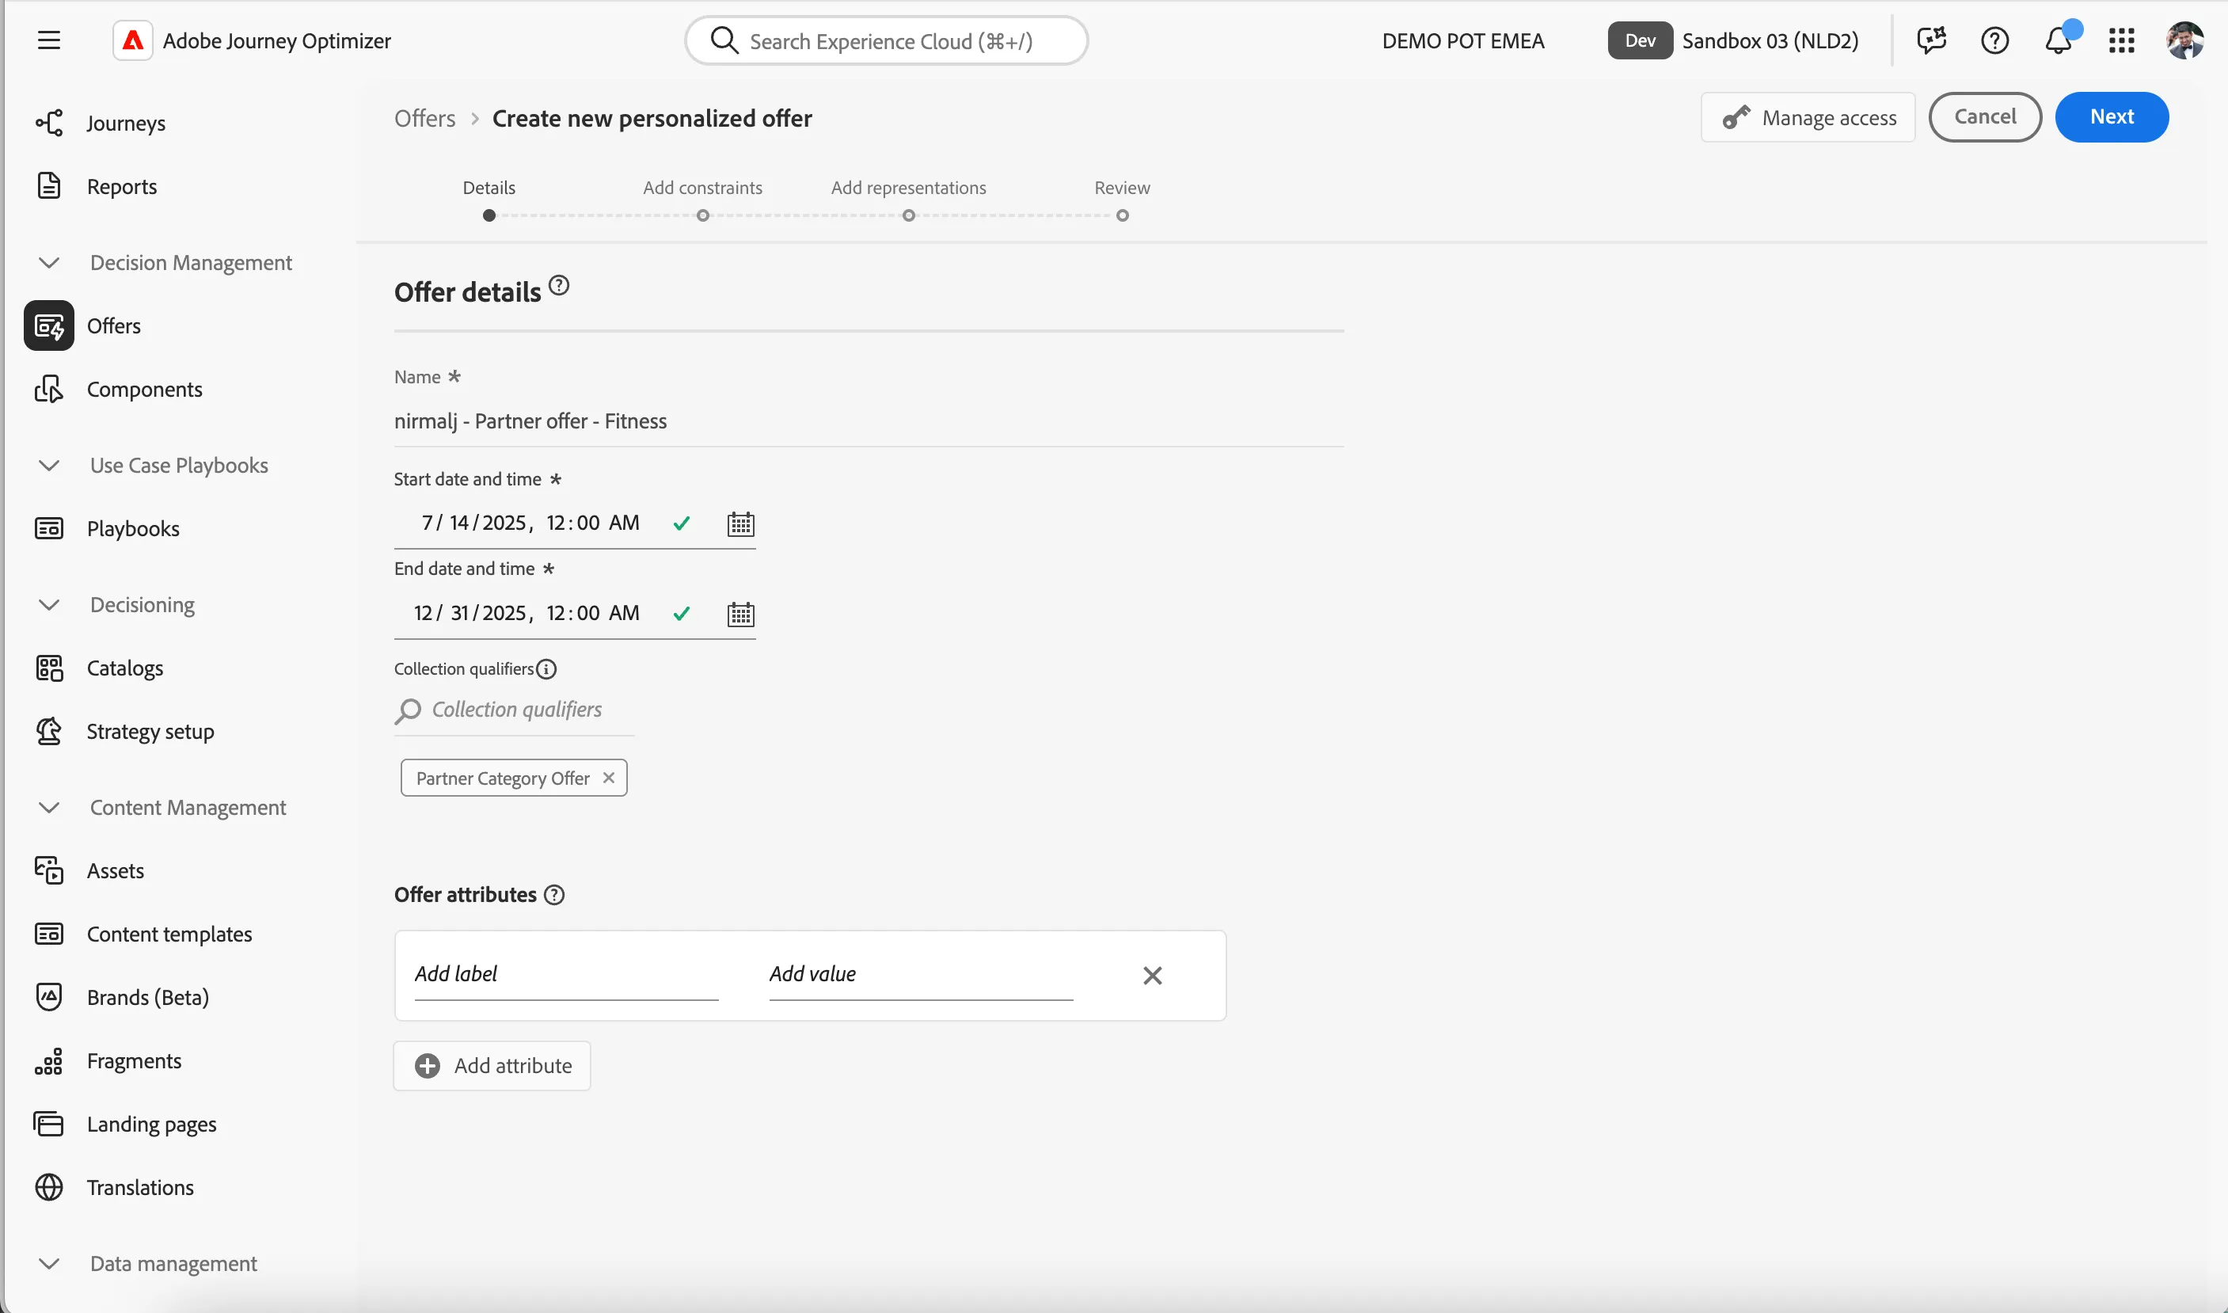The width and height of the screenshot is (2228, 1313).
Task: Show Collection qualifiers info icon
Action: [x=546, y=669]
